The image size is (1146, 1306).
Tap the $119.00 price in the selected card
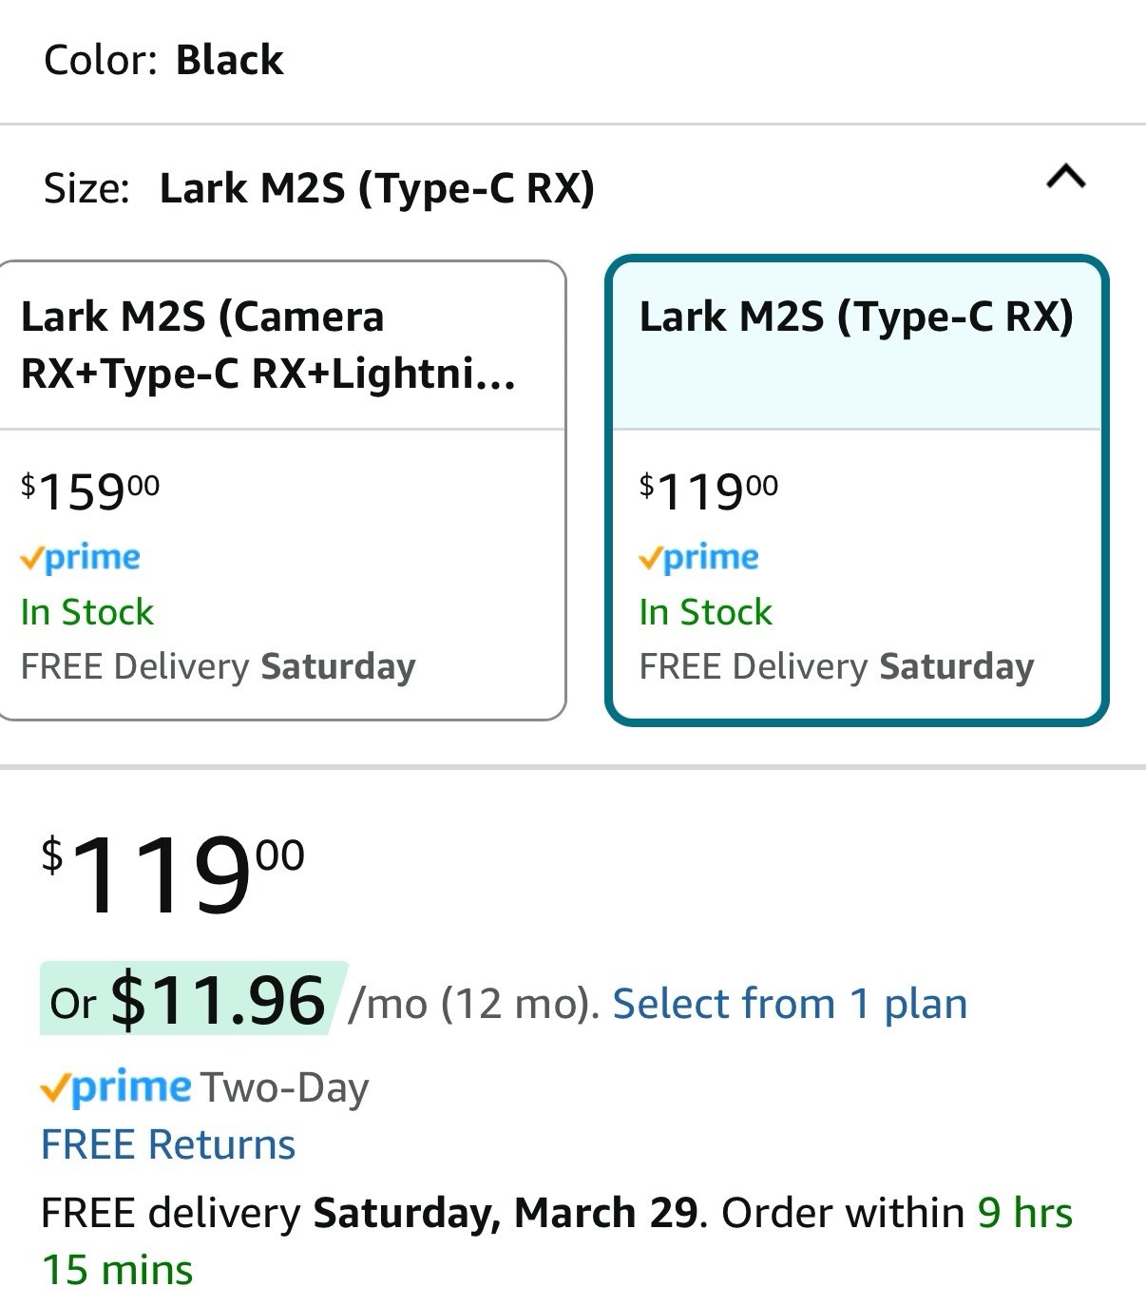(x=709, y=491)
